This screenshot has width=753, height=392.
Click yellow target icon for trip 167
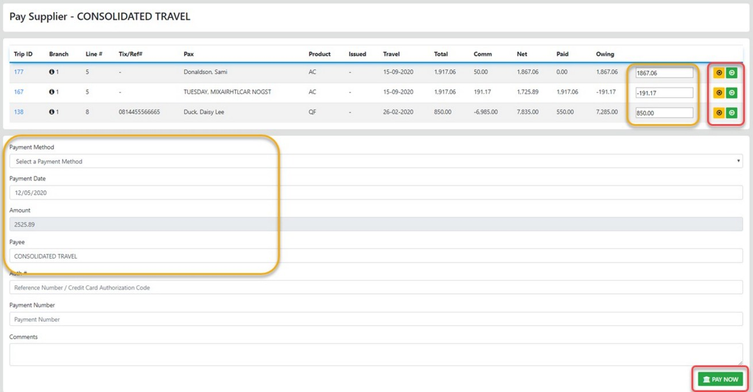coord(719,93)
